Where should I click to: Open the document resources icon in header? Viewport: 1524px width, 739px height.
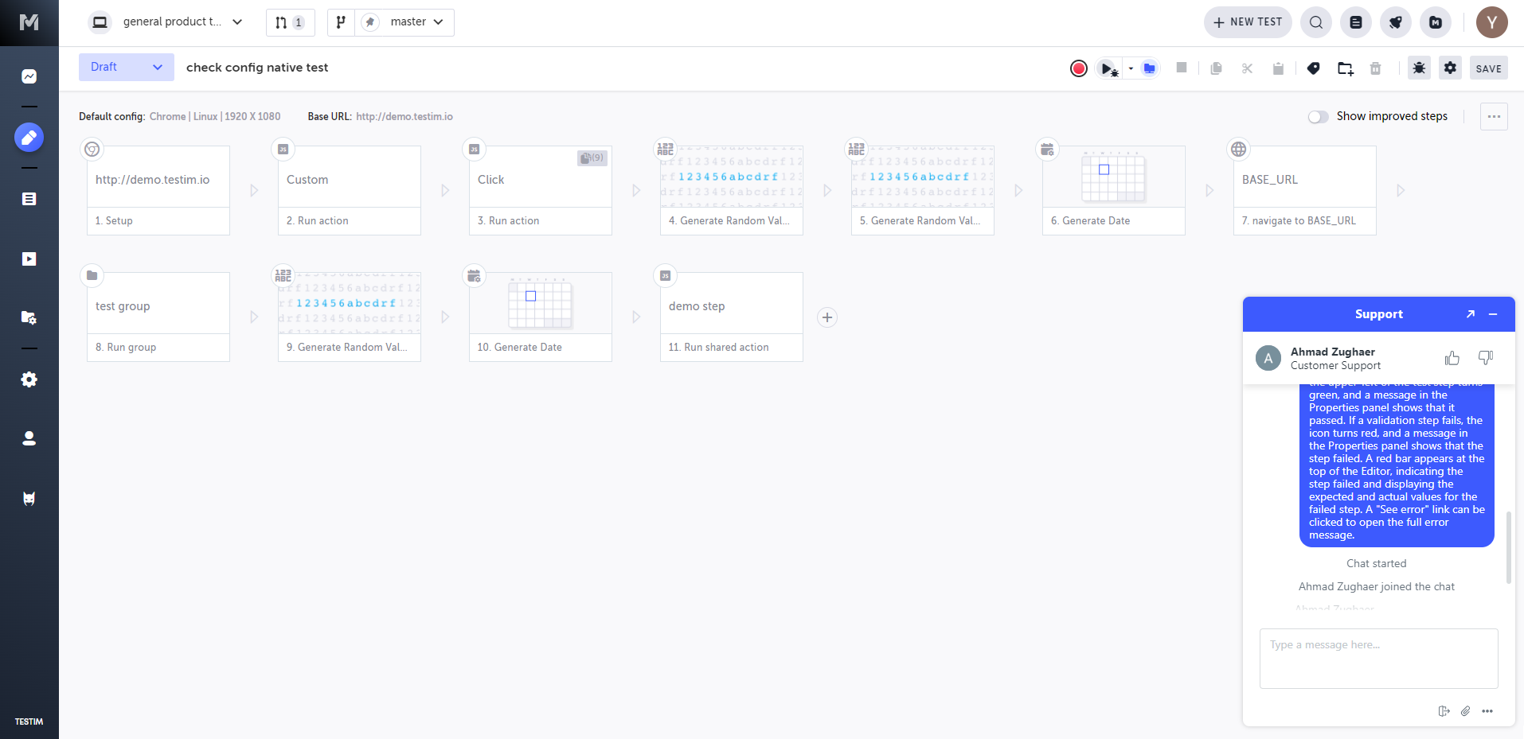pos(1356,22)
